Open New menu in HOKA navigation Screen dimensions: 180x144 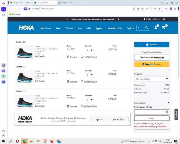[x=58, y=28]
